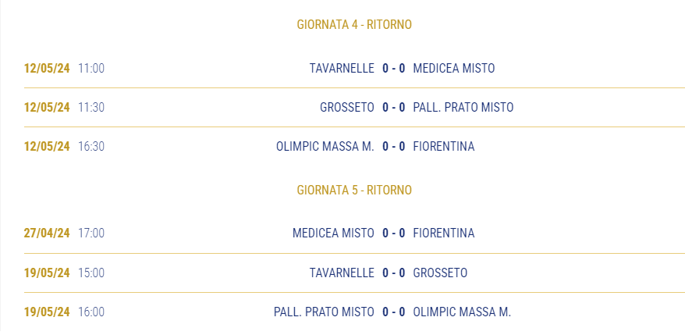Click Grosseto as away team against Tavarnelle
The image size is (685, 335).
(440, 273)
